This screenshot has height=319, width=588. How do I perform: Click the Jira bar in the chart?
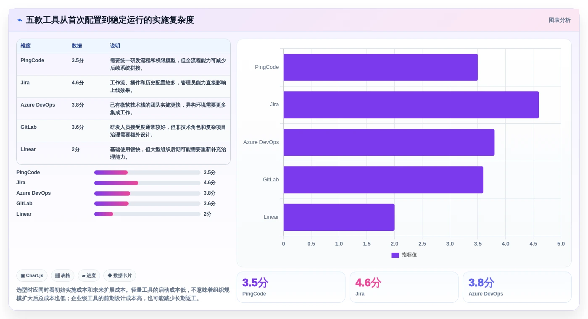(x=411, y=105)
